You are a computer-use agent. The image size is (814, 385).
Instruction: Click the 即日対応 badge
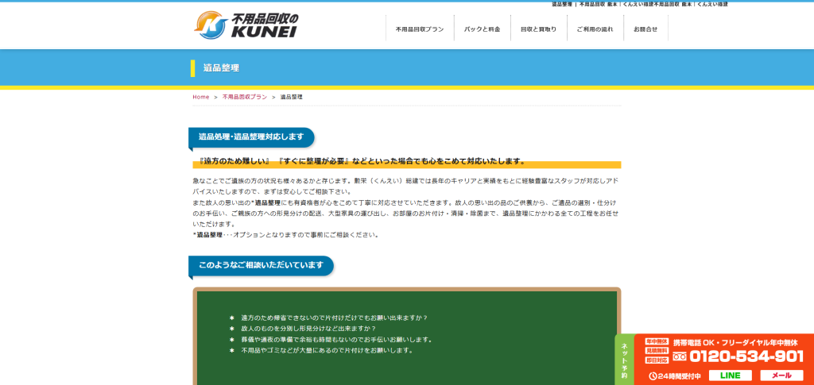pos(657,360)
